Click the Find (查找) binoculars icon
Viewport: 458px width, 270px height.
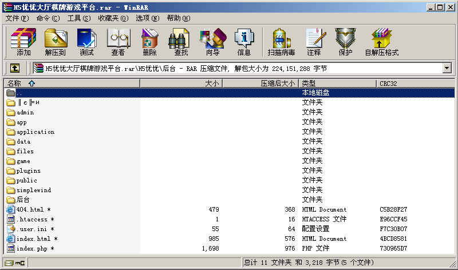pos(181,42)
